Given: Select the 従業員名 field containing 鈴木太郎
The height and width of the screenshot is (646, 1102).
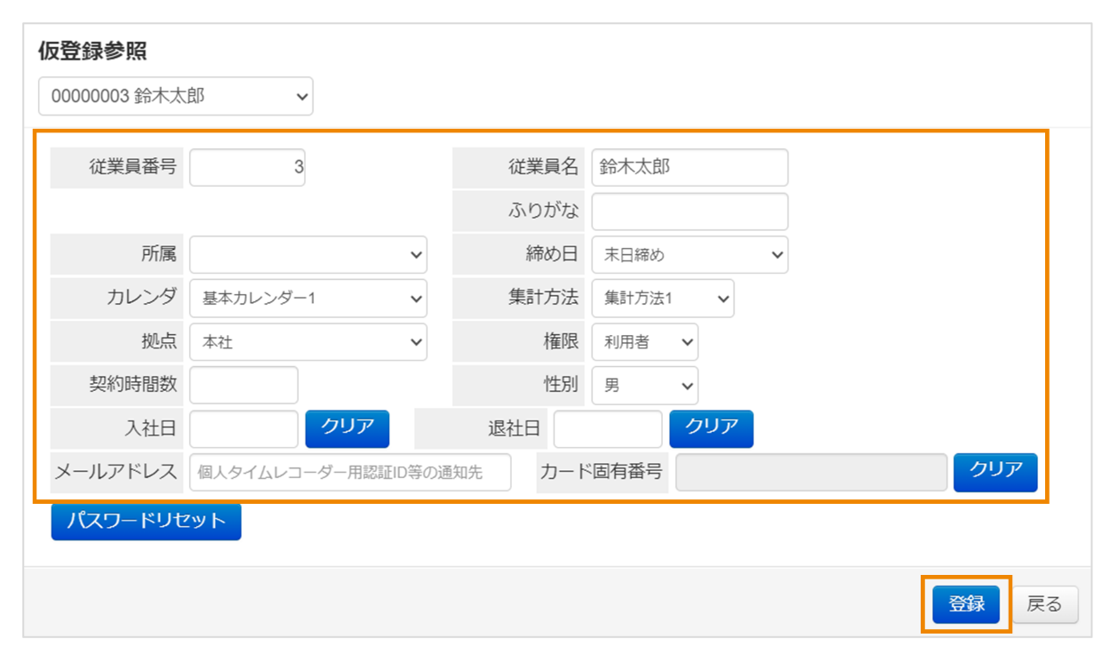Looking at the screenshot, I should [690, 167].
